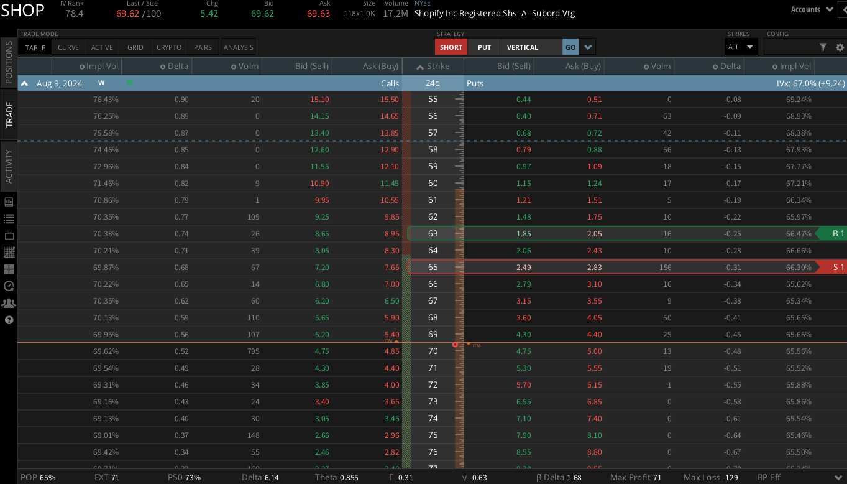Click the call Ask (Buy) column header
Screen dimensions: 847x484
tap(381, 67)
